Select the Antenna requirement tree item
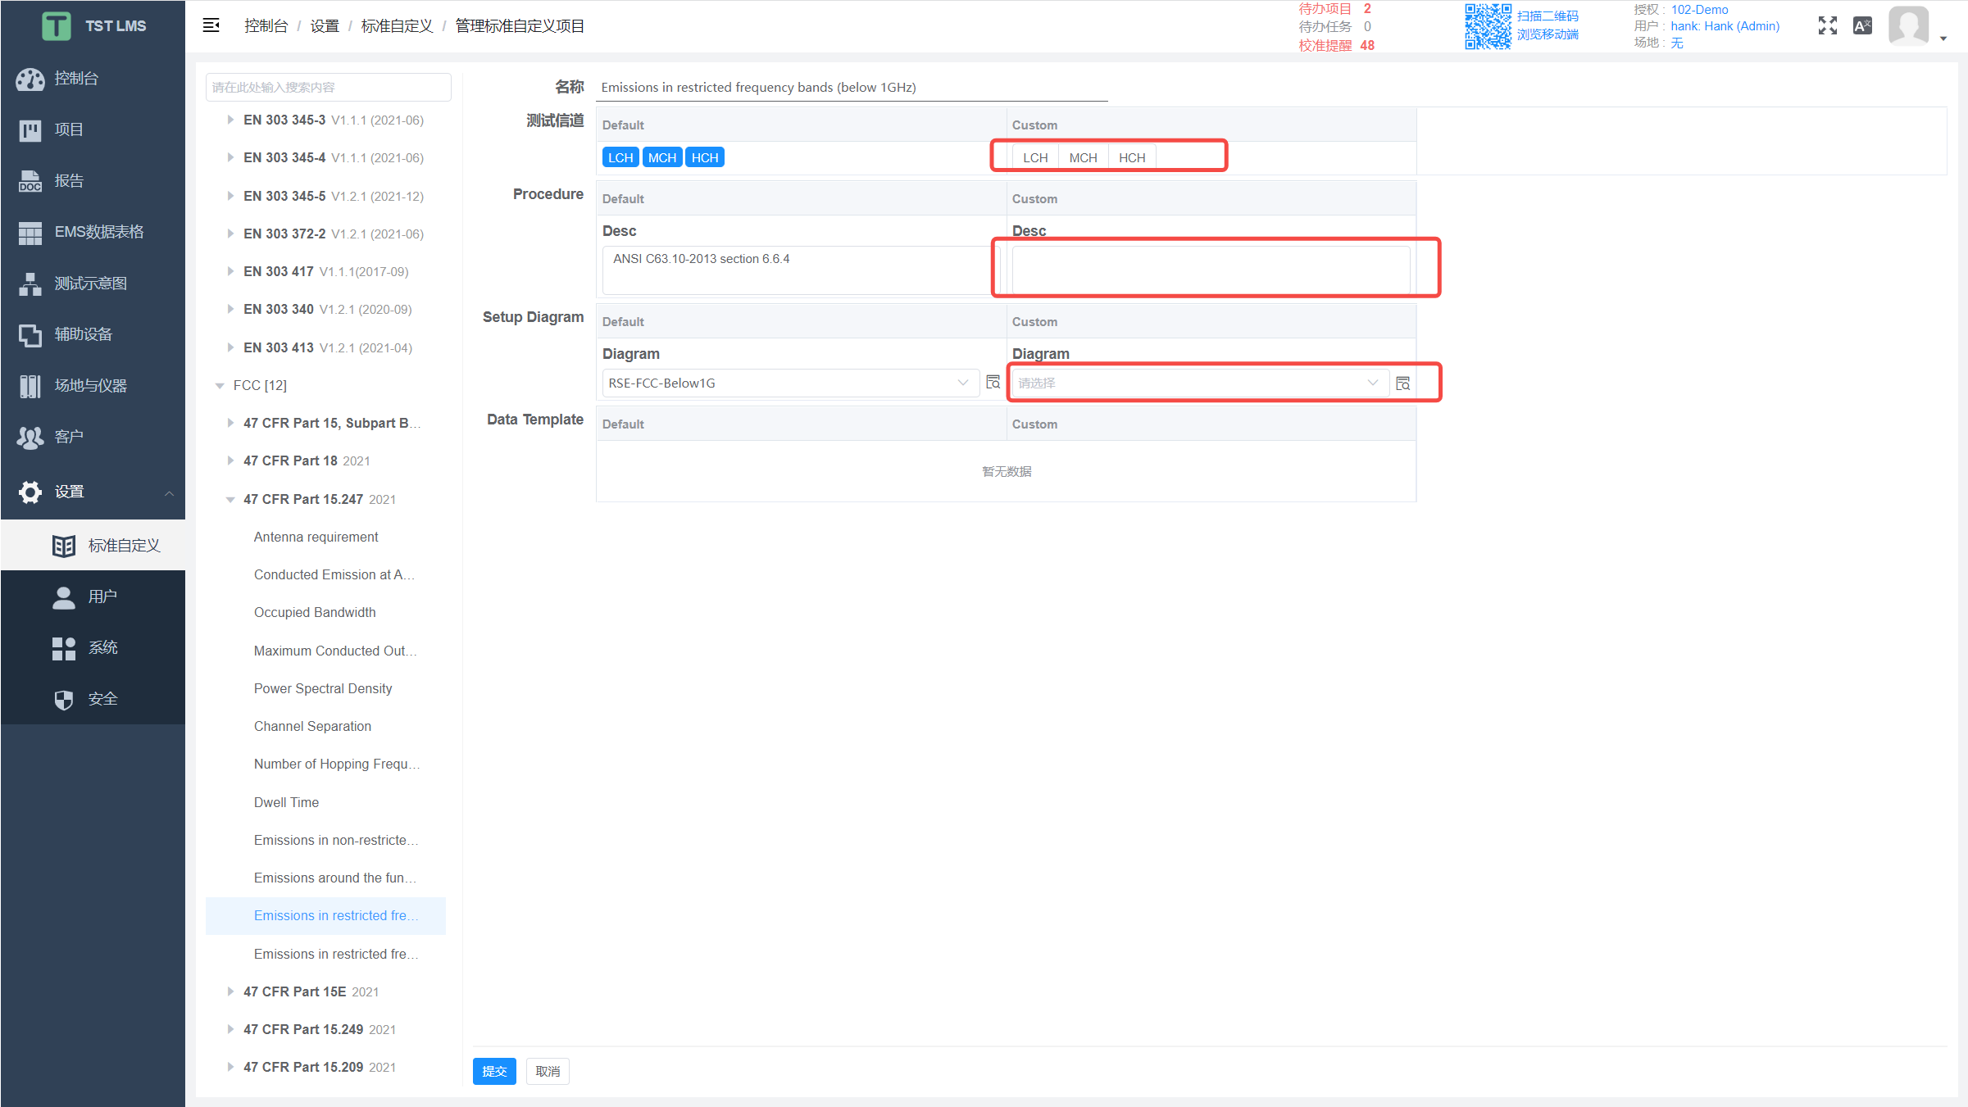 [x=316, y=537]
